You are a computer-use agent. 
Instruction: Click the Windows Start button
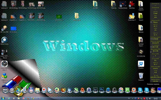click(3, 98)
